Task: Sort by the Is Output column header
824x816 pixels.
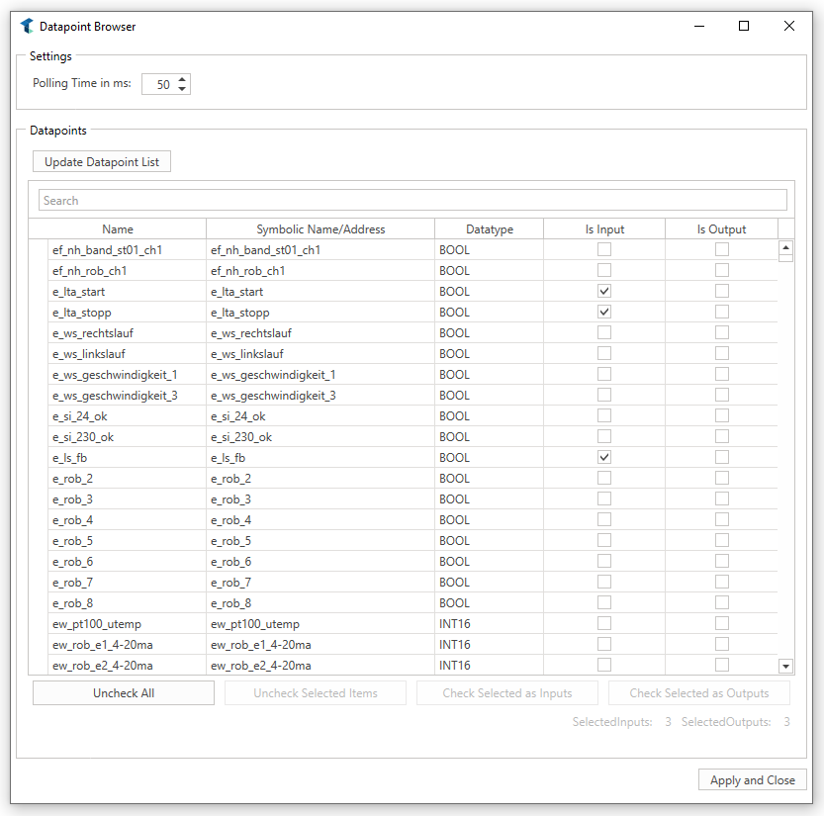Action: coord(721,229)
